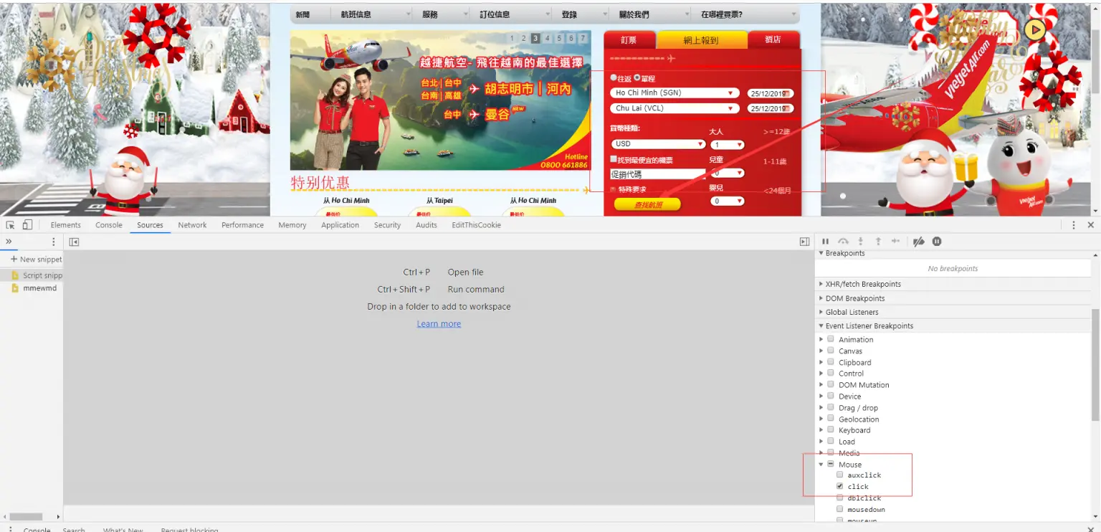This screenshot has width=1101, height=532.
Task: Click the Learn more link
Action: 439,324
